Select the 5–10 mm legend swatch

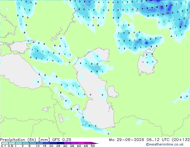(33, 143)
